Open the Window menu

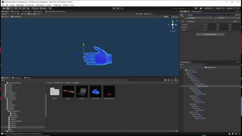65,5
